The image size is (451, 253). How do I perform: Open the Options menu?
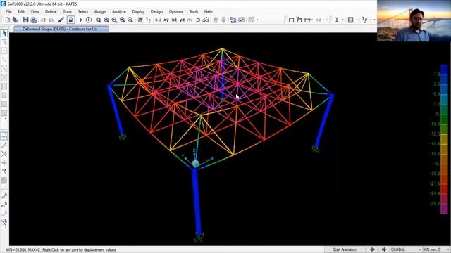[175, 11]
